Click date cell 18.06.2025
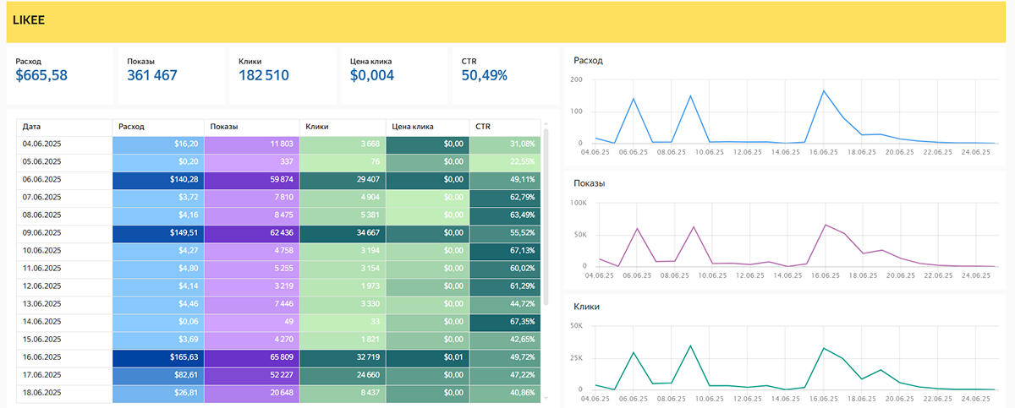Image resolution: width=1015 pixels, height=408 pixels. click(64, 393)
